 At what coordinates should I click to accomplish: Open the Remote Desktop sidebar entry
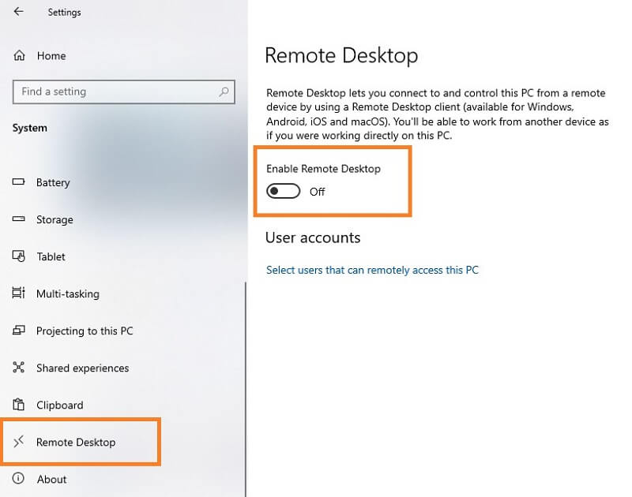(x=77, y=442)
